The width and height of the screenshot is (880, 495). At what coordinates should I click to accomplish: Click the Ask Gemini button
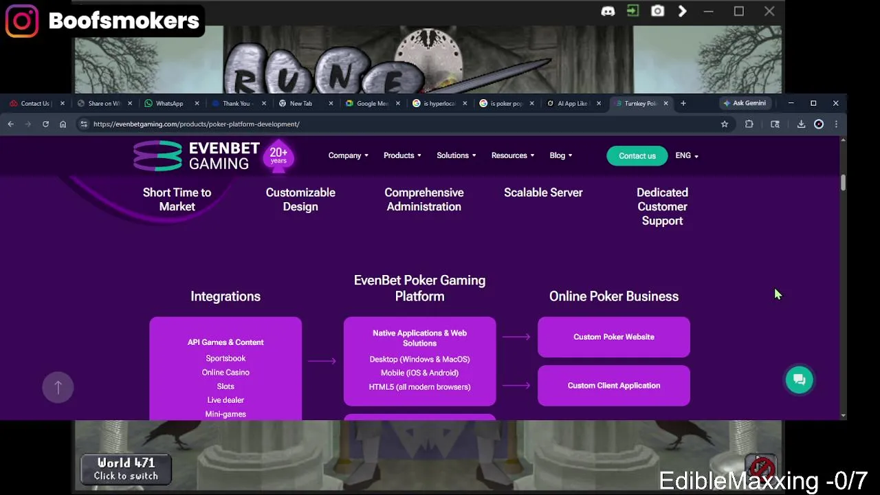click(744, 103)
